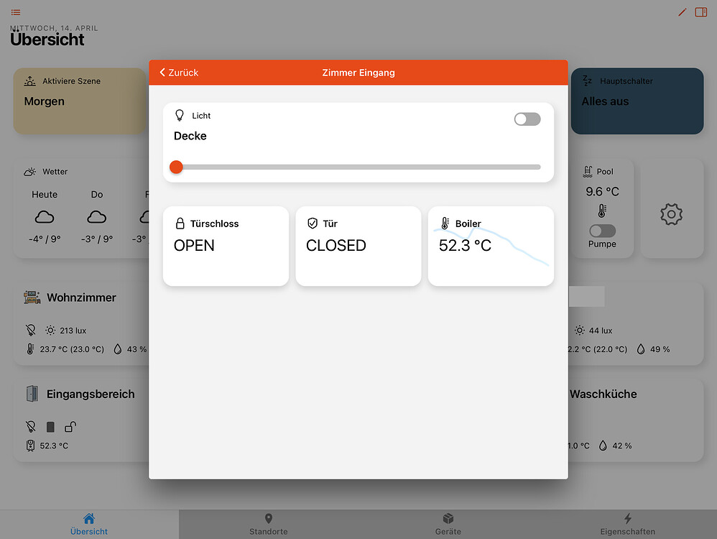Click the thermometer icon on Boiler card
717x539 pixels.
coord(446,224)
